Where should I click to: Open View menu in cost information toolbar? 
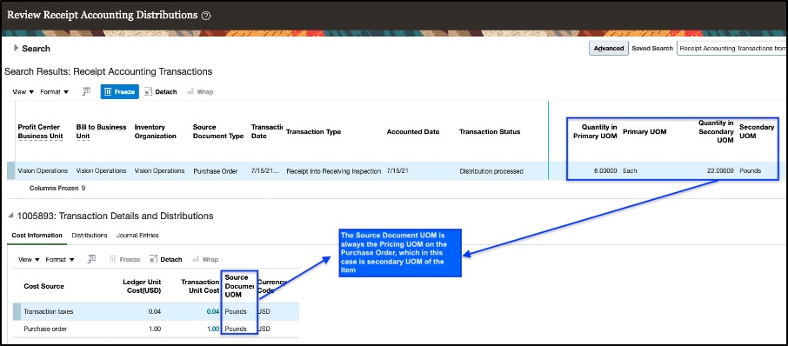pyautogui.click(x=29, y=260)
